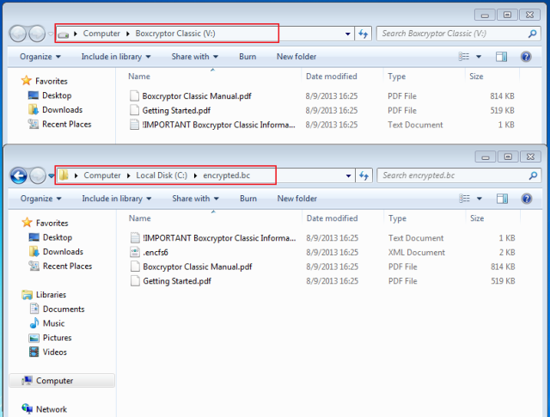550x417 pixels.
Task: Click drive icon in Boxcryptor Classic address bar
Action: [63, 34]
